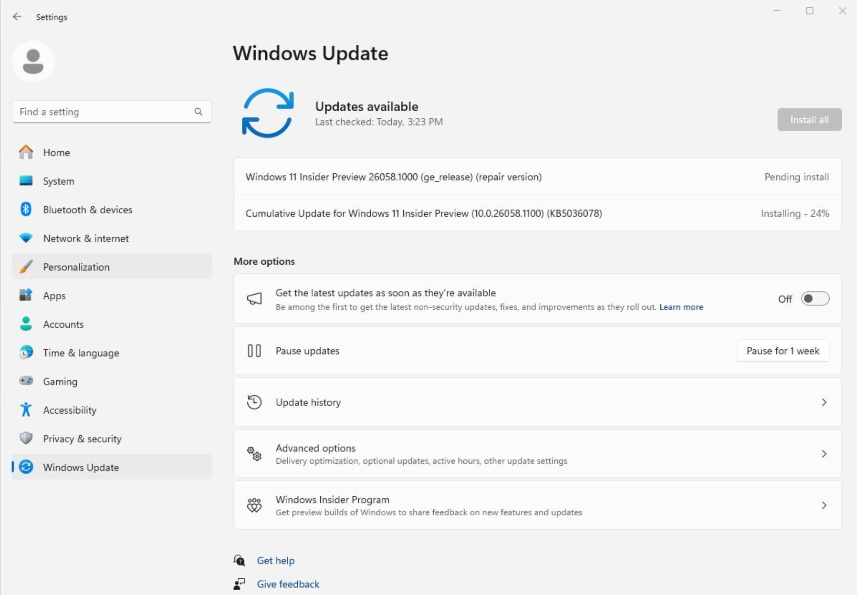Open Windows Insider Program row
857x595 pixels.
(537, 505)
